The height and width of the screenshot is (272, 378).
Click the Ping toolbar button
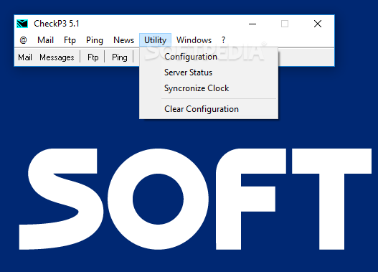point(120,57)
